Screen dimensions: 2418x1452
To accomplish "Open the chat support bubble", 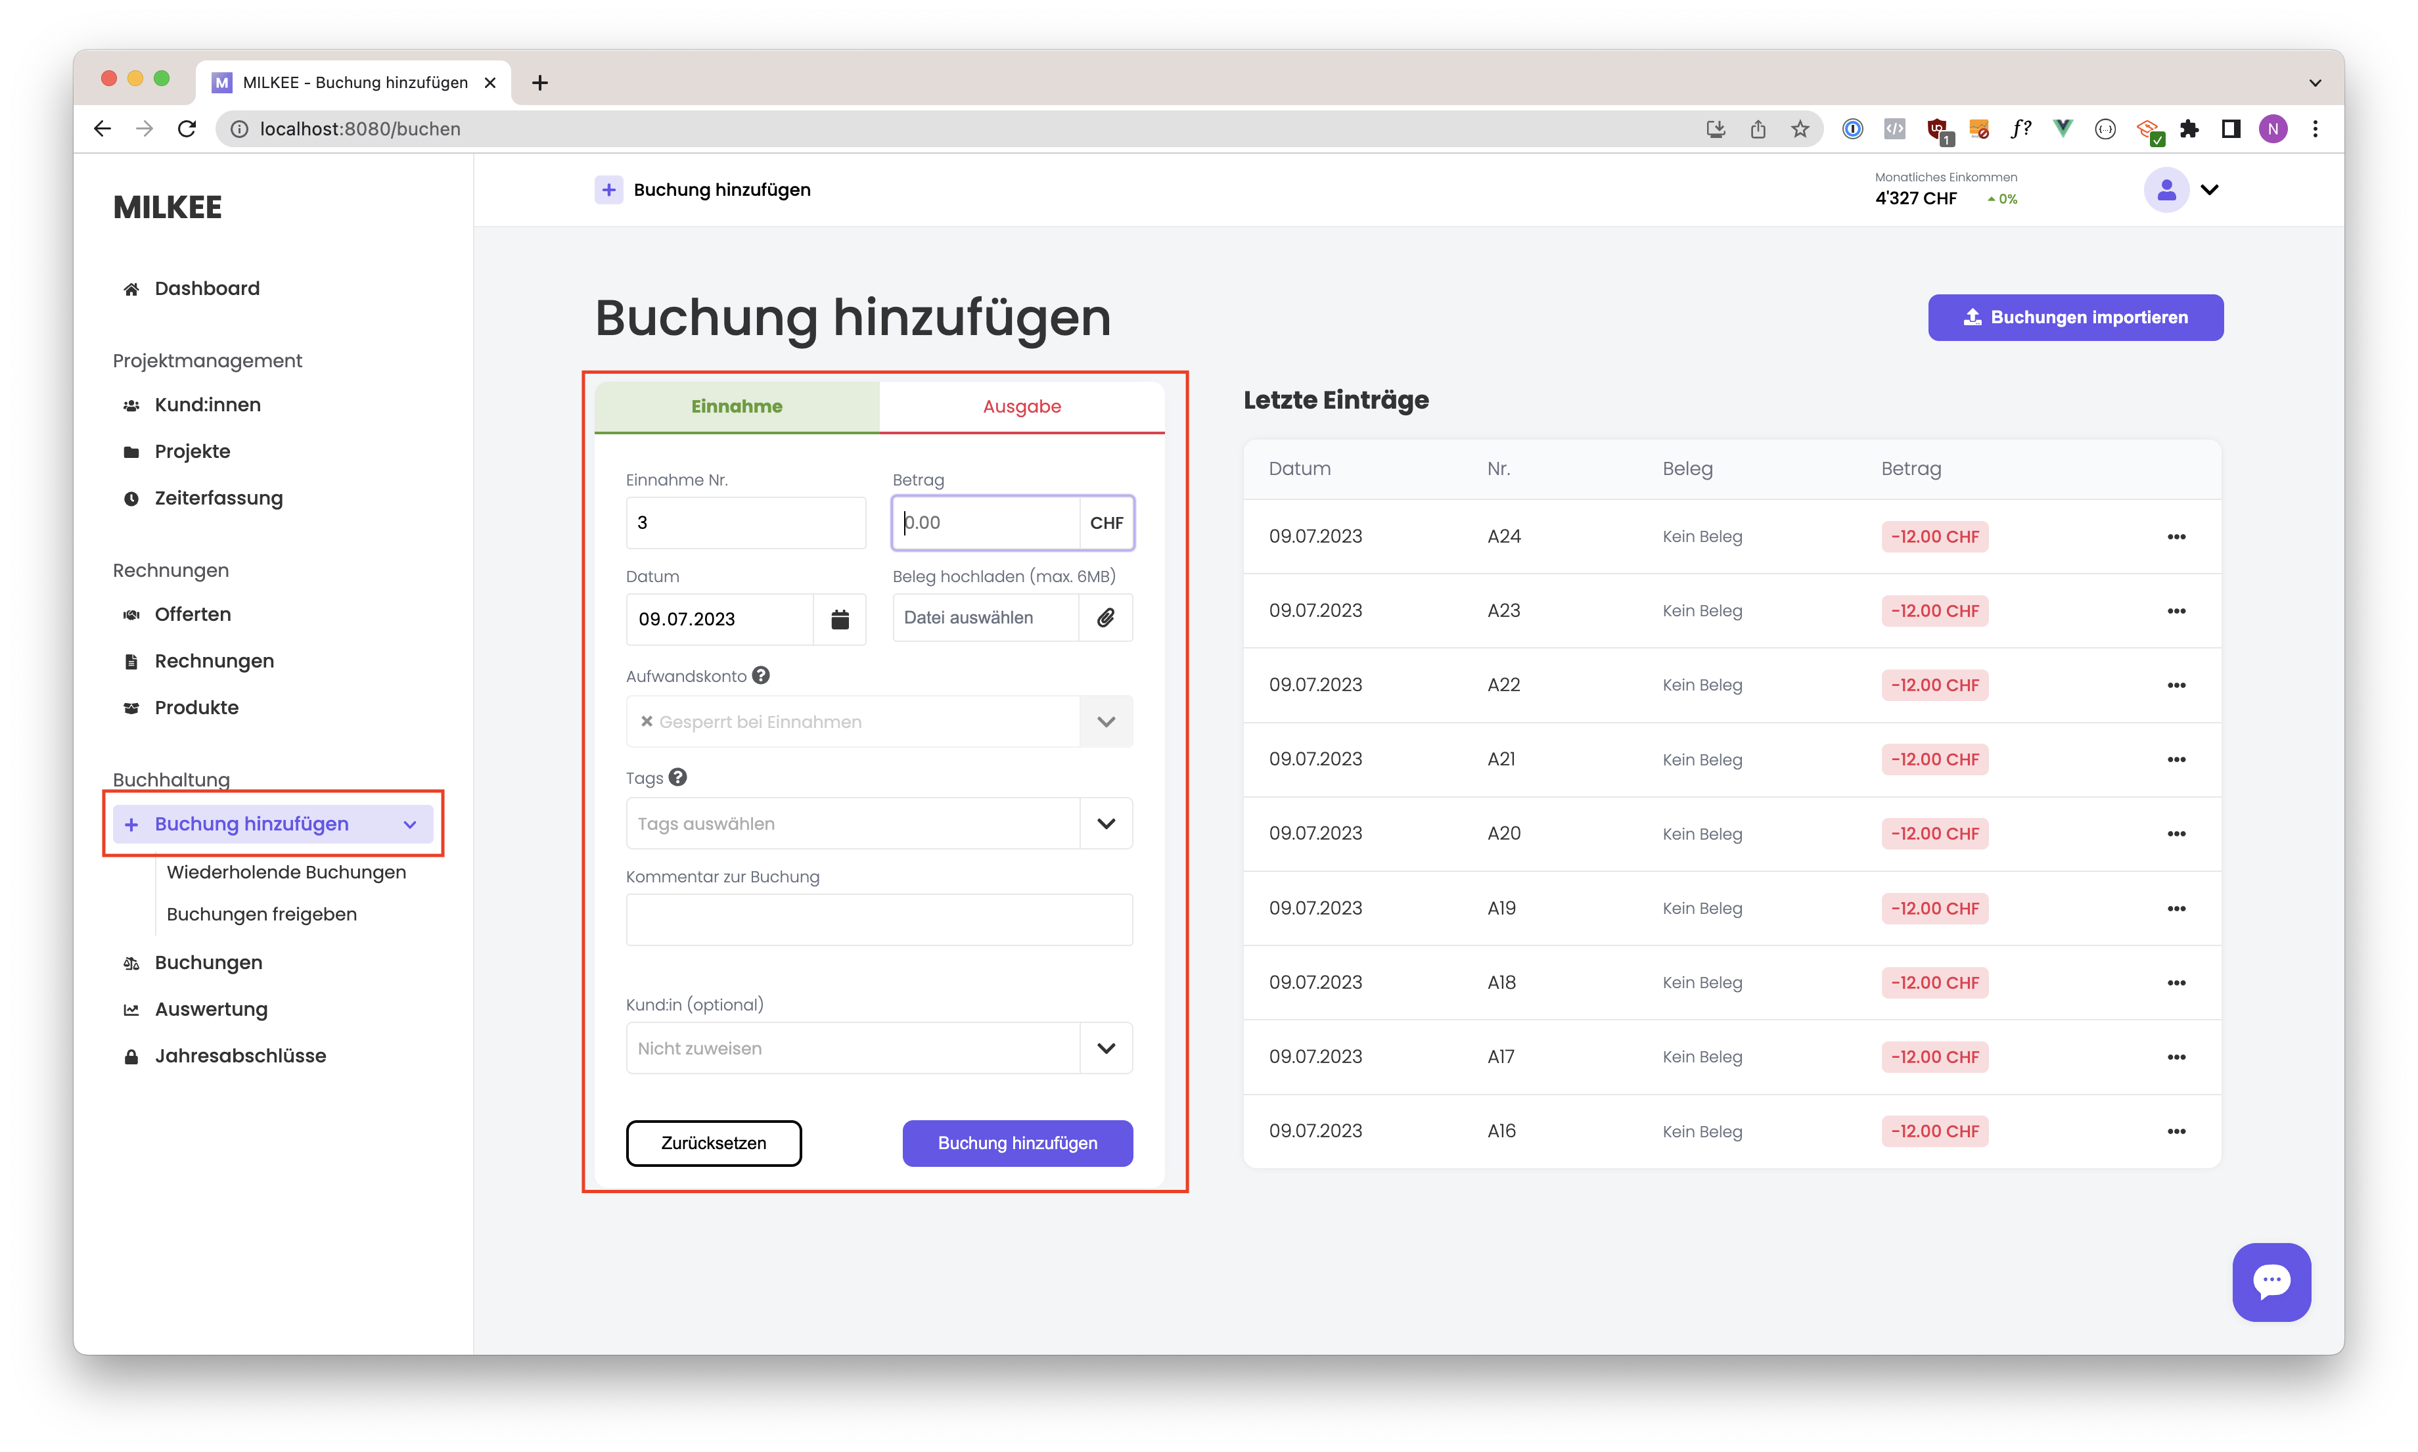I will point(2270,1281).
